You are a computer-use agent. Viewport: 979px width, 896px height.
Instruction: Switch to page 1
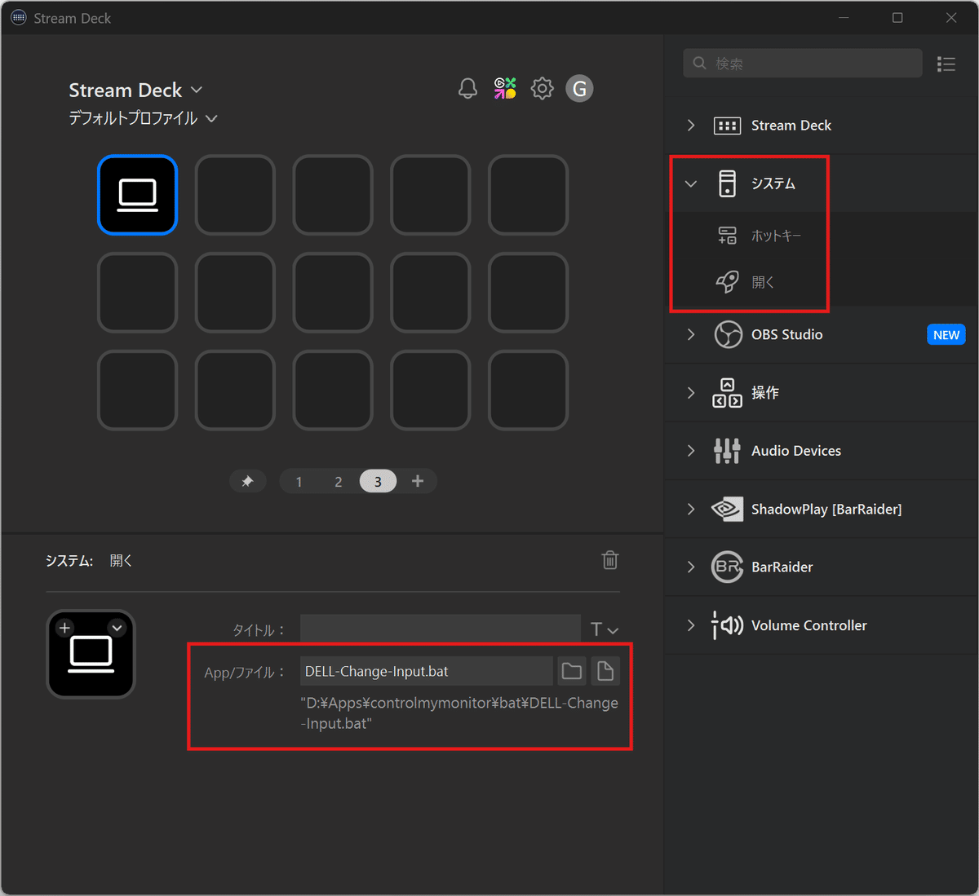[299, 481]
